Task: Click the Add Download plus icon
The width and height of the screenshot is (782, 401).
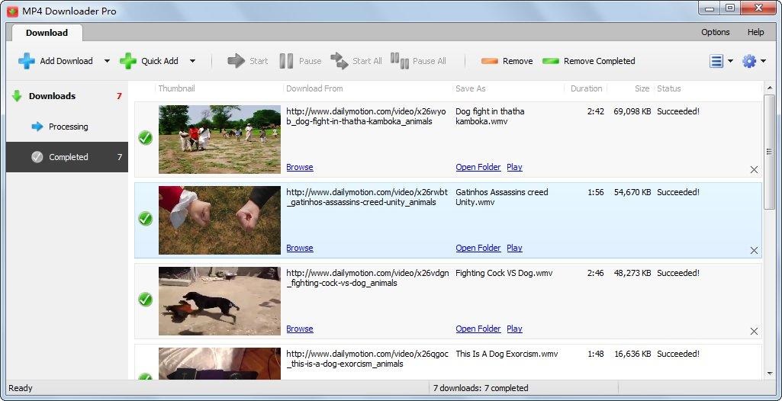Action: [27, 61]
